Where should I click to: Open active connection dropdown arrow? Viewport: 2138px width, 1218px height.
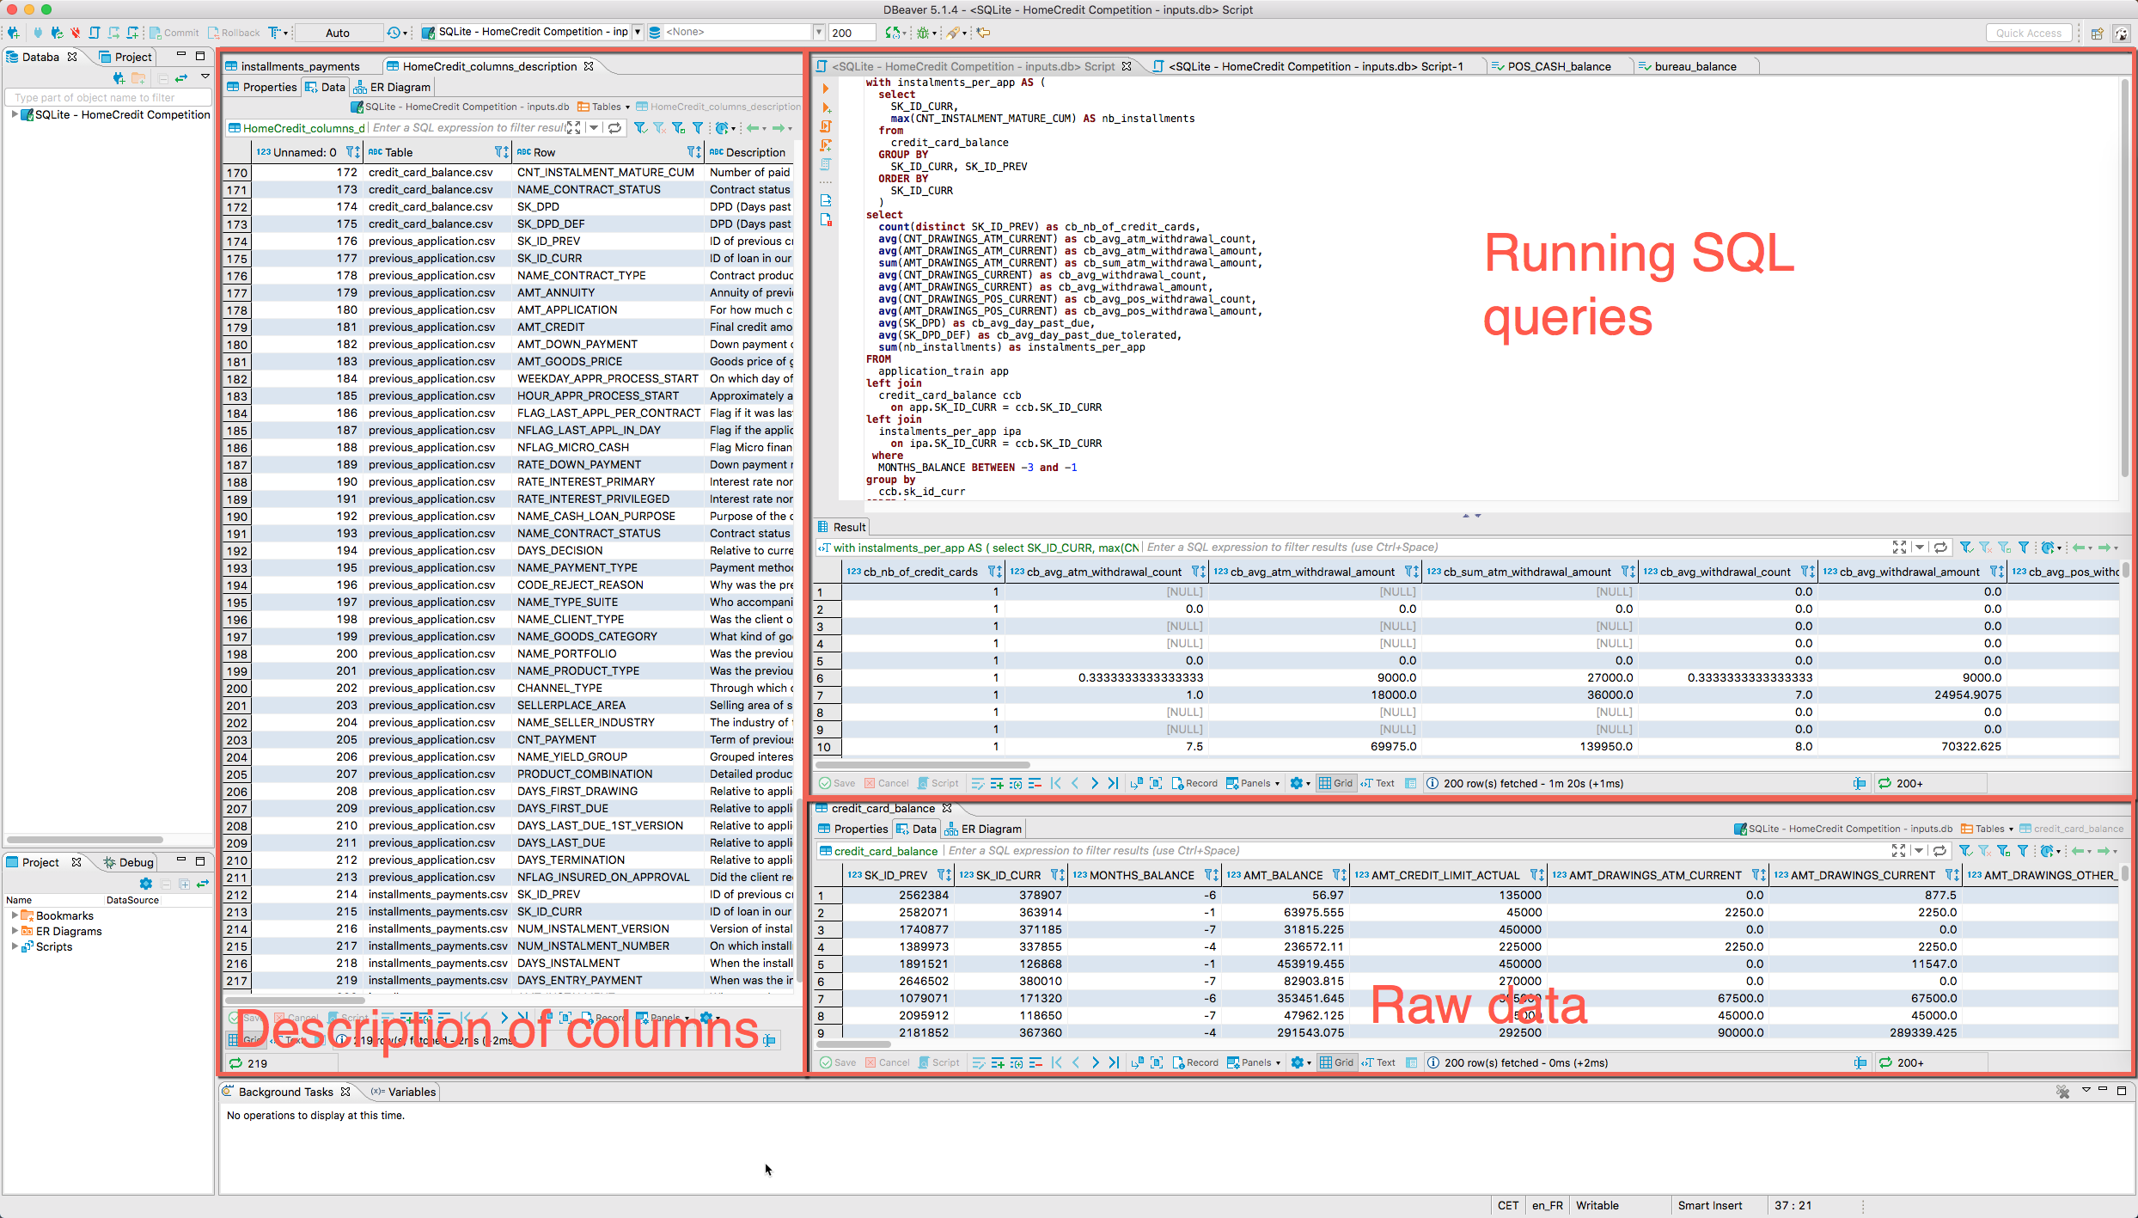[x=638, y=33]
